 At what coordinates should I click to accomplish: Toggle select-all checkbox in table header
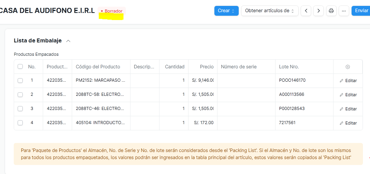20,67
